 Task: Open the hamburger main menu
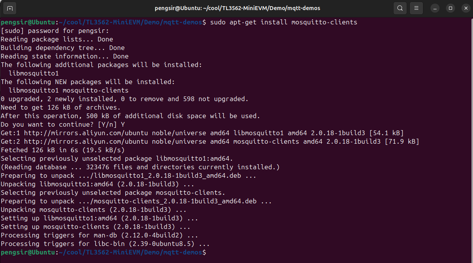416,8
